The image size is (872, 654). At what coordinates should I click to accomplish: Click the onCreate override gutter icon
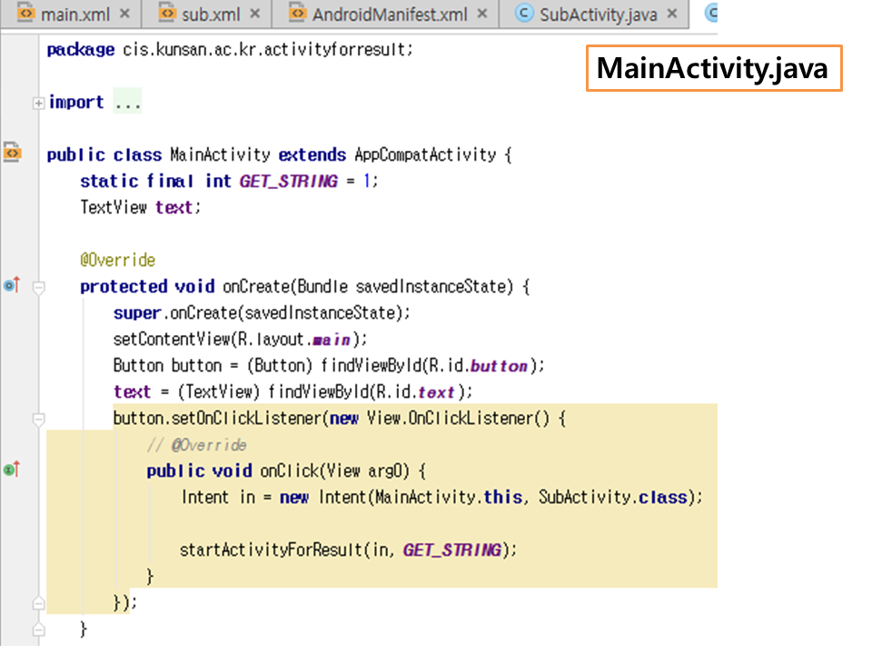(x=11, y=286)
